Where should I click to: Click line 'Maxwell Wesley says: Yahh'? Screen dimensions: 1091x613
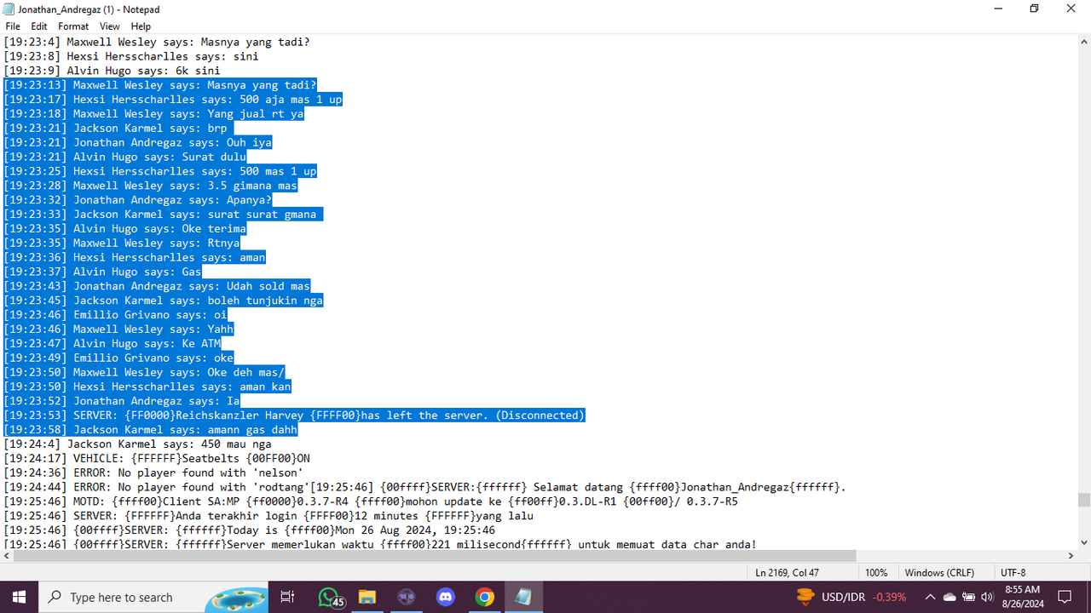click(118, 329)
